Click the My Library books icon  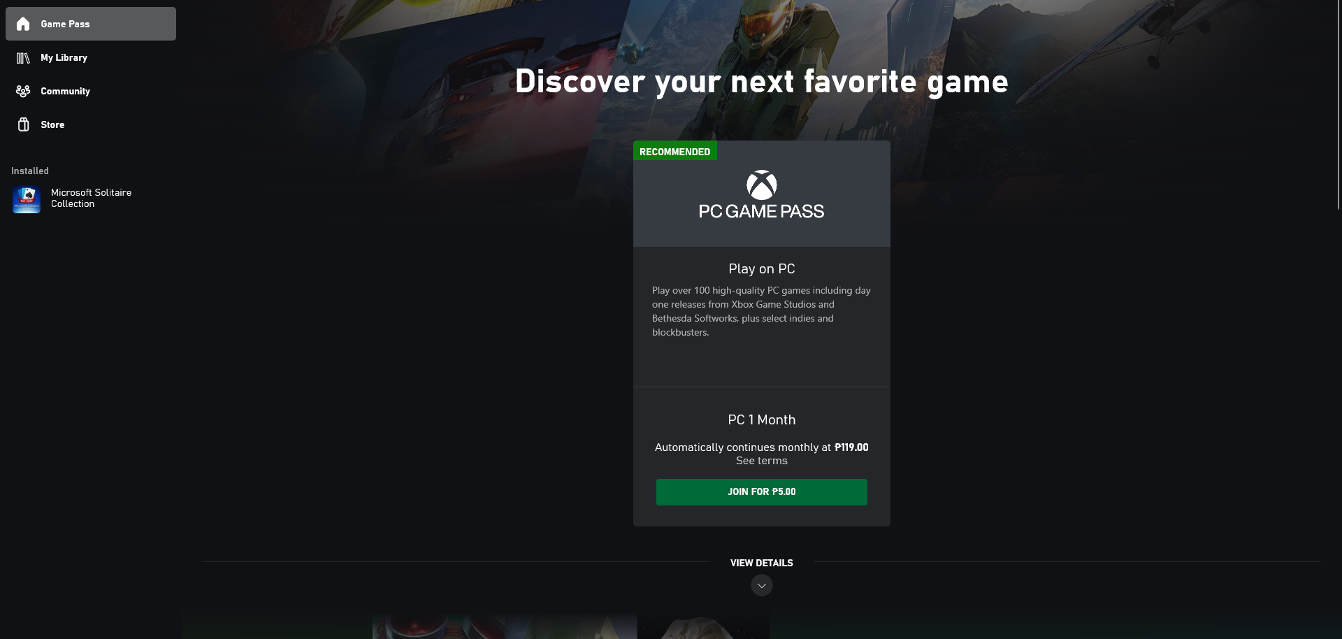coord(23,58)
